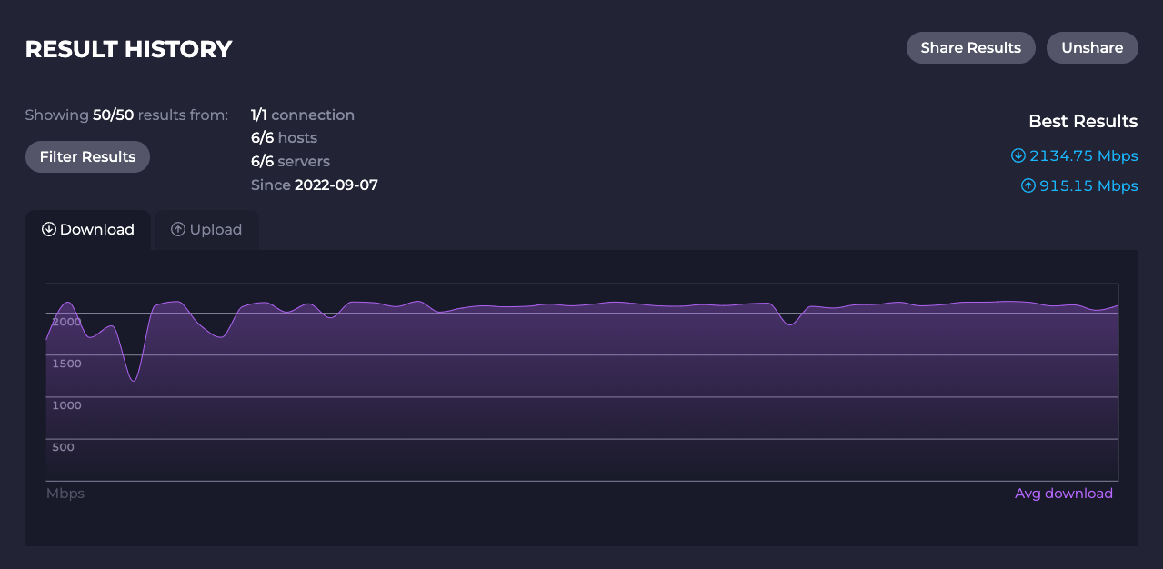Click the 6/6 hosts text
The width and height of the screenshot is (1163, 569).
[284, 138]
